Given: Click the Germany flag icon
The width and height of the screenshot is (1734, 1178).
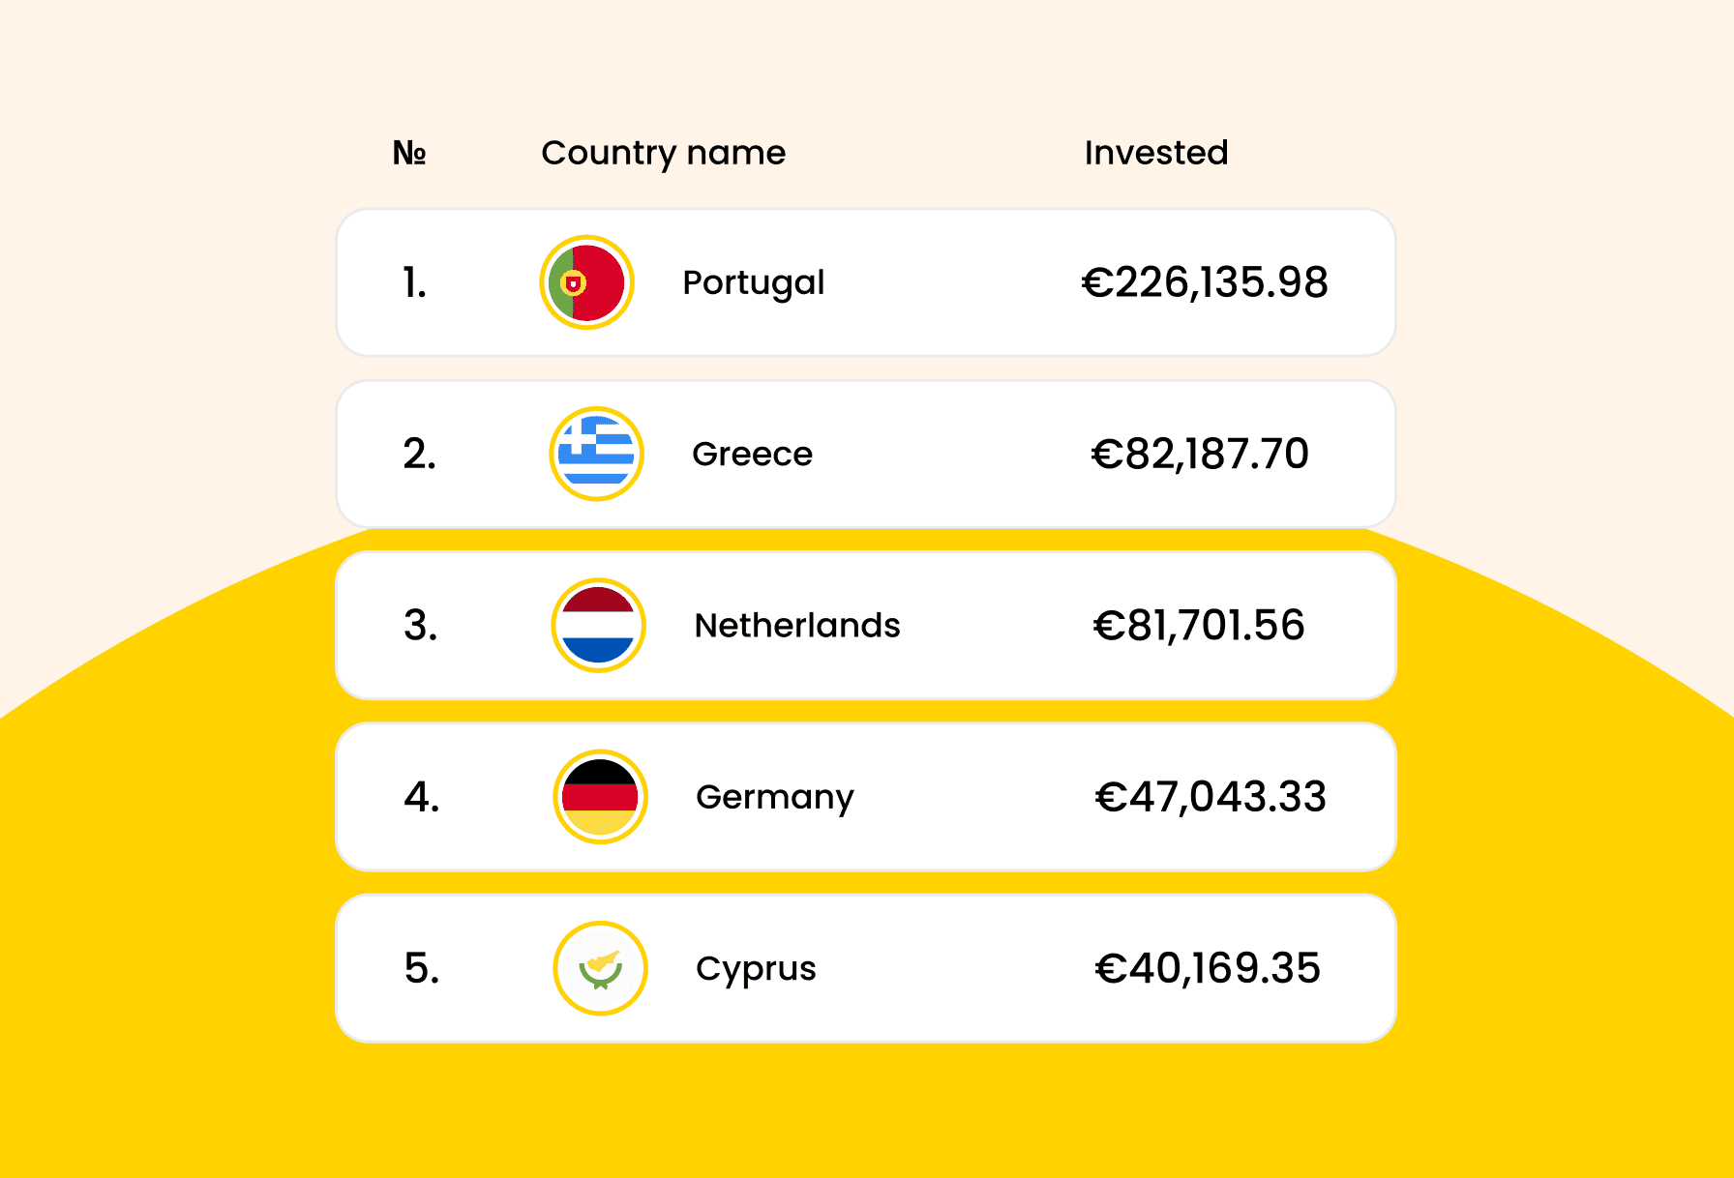Looking at the screenshot, I should coord(600,797).
